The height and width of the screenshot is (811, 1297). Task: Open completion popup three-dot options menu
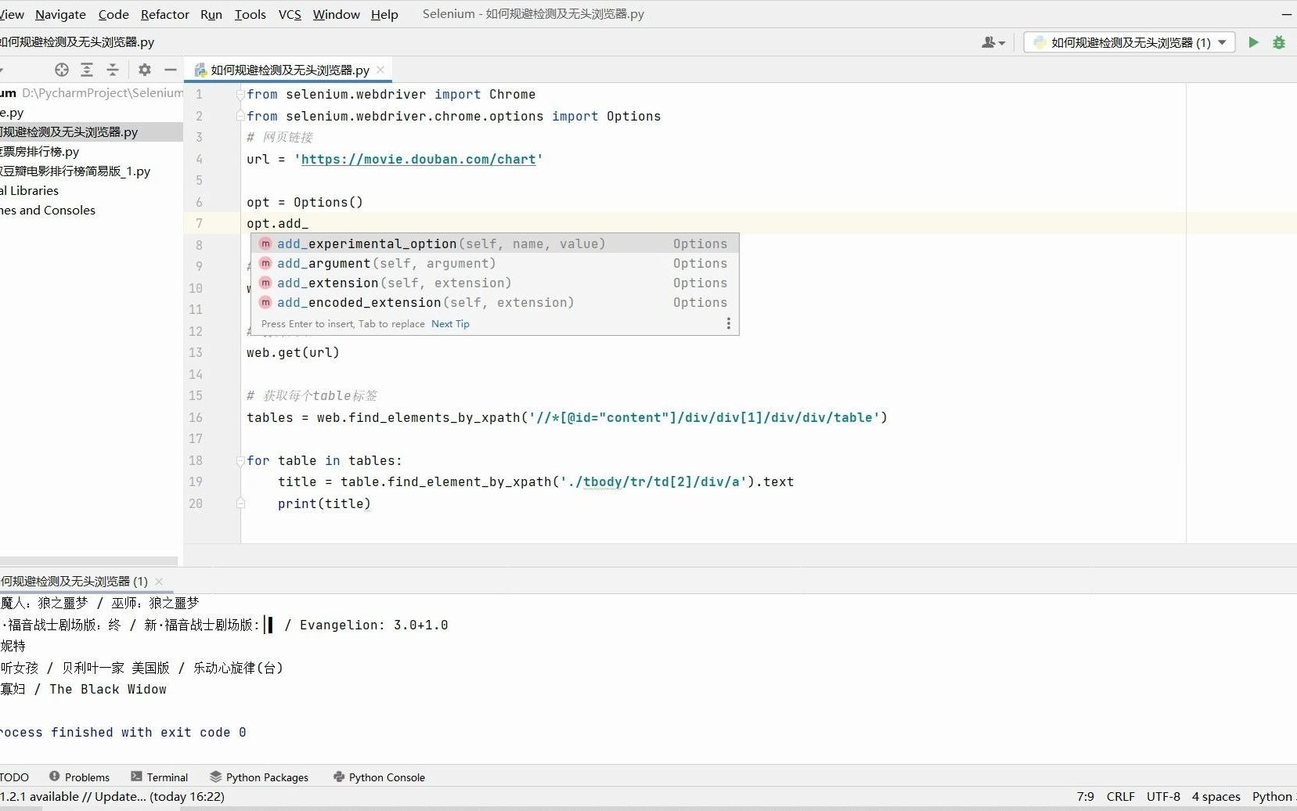click(729, 323)
